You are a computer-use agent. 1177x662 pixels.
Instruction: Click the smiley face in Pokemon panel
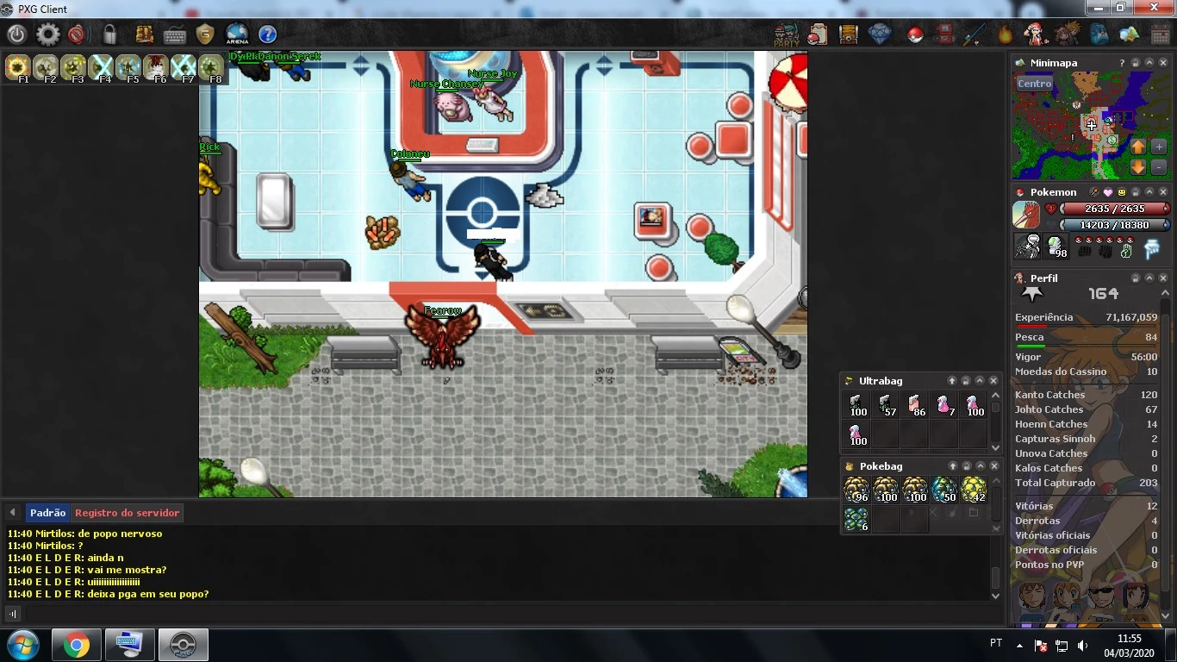(x=1122, y=192)
